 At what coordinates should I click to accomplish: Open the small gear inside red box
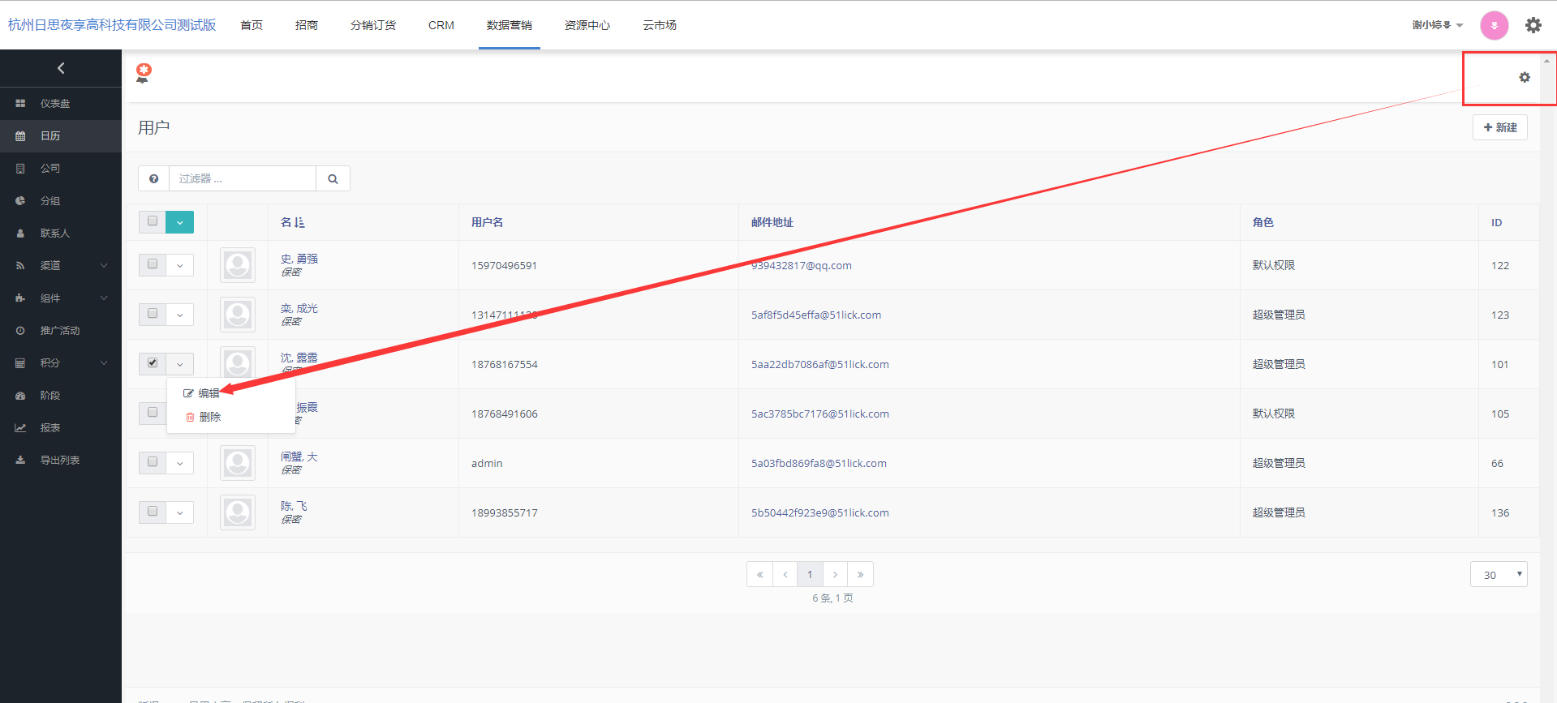(1524, 78)
